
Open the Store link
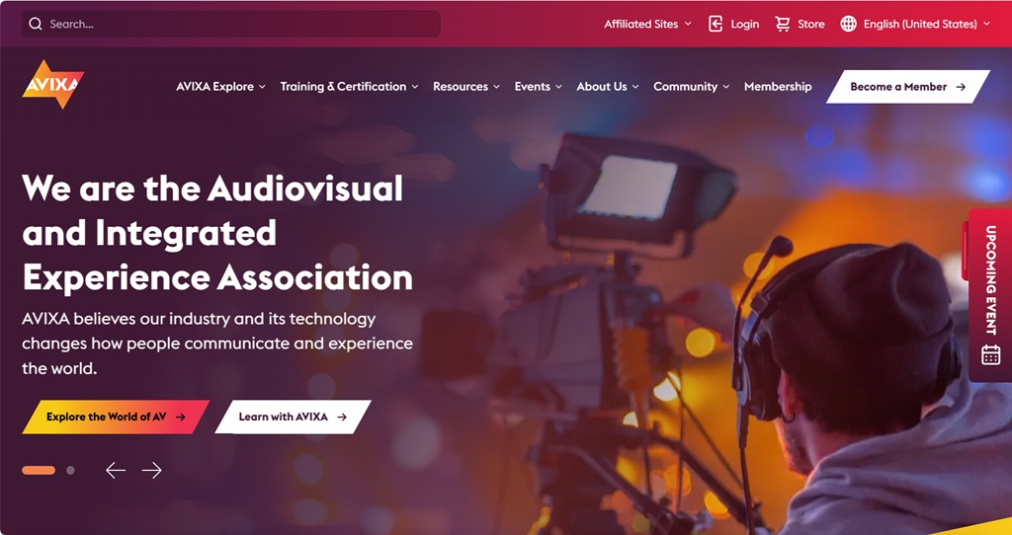[811, 24]
